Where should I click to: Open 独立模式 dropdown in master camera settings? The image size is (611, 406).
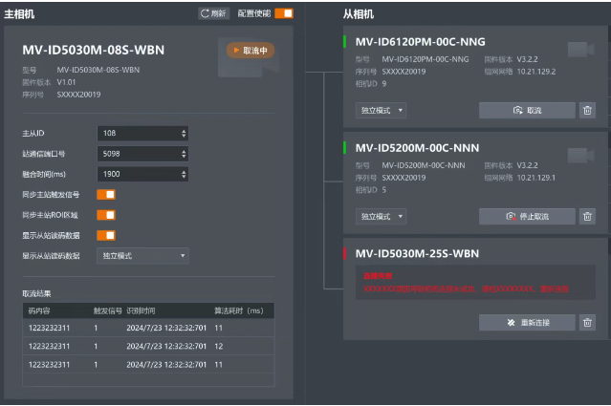tap(142, 256)
